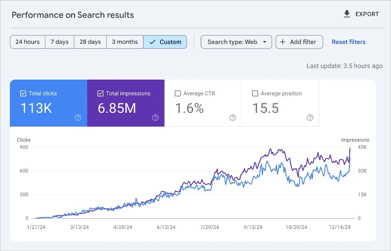Click the Performance on Search results heading

click(x=73, y=15)
